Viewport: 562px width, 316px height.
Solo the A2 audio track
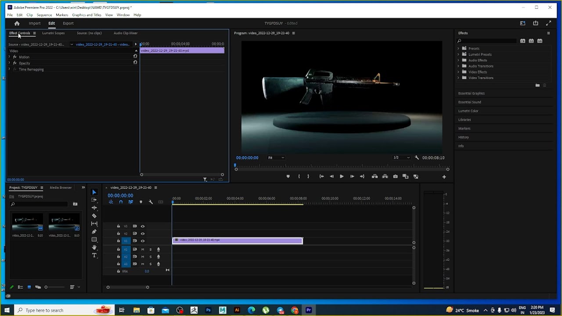(150, 257)
